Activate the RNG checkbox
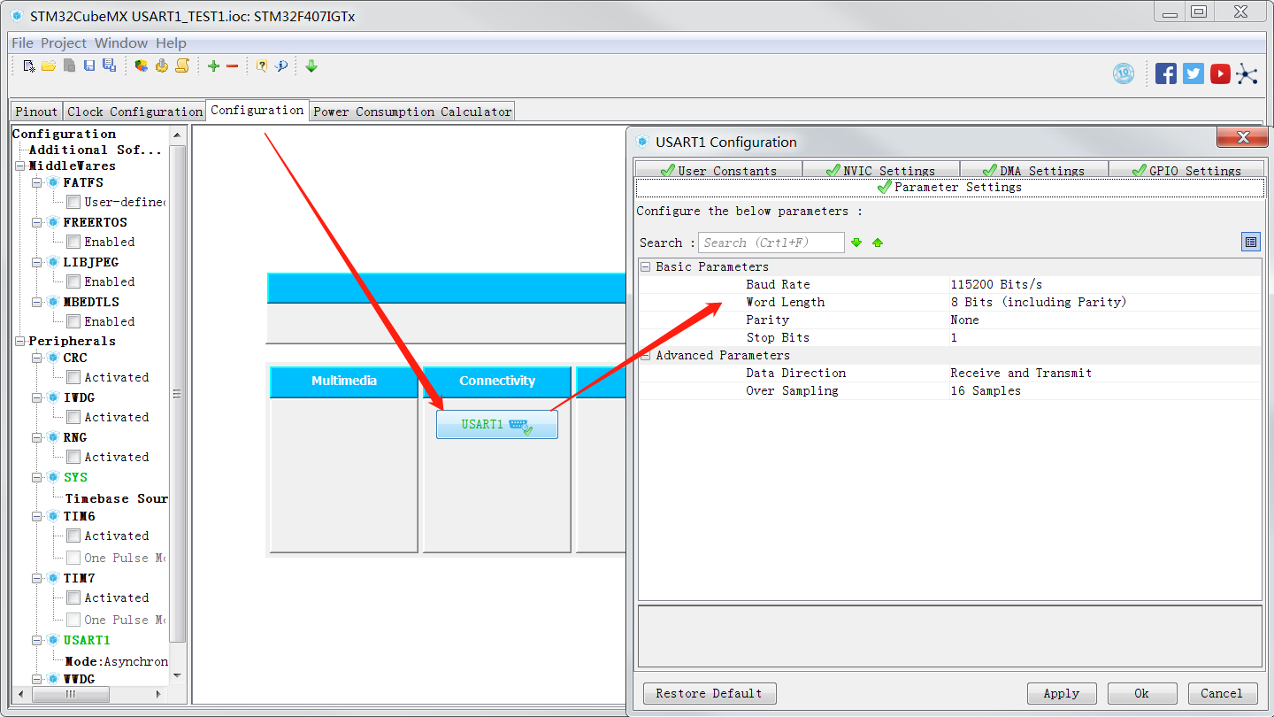Image resolution: width=1274 pixels, height=717 pixels. tap(73, 457)
